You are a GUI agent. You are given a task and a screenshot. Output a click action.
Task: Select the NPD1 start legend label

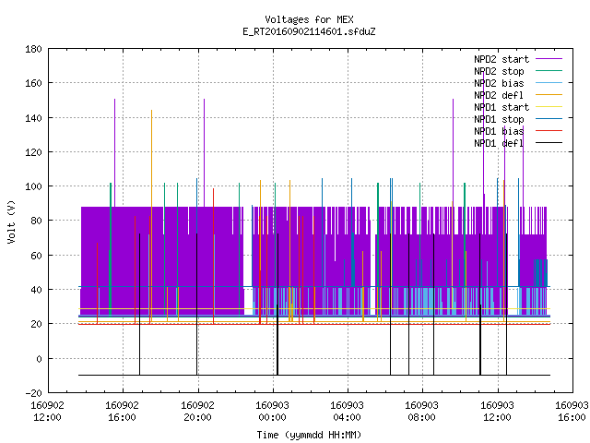click(x=501, y=107)
